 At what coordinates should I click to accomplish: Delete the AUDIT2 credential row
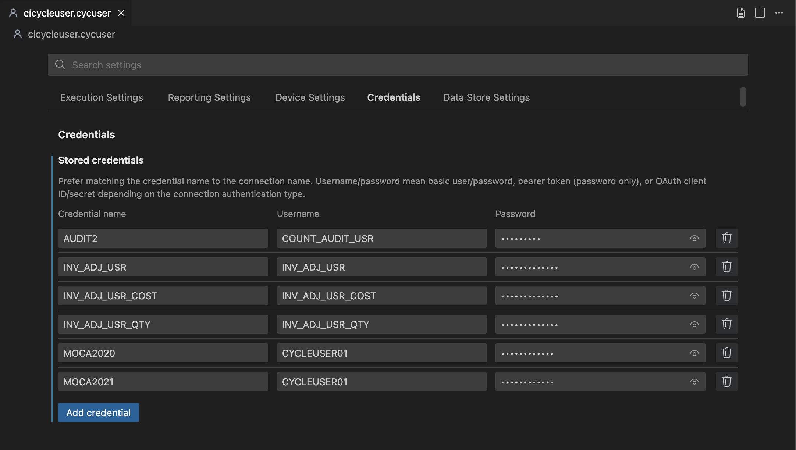pyautogui.click(x=726, y=238)
